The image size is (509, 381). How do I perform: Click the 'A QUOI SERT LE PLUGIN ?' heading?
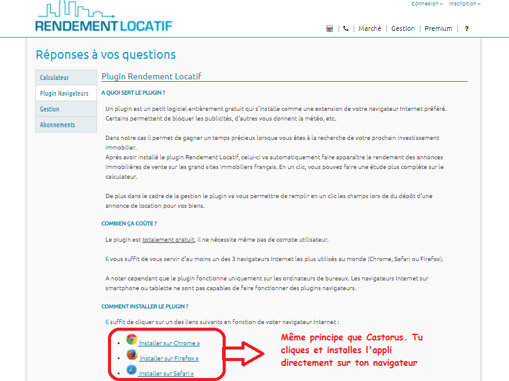[133, 93]
